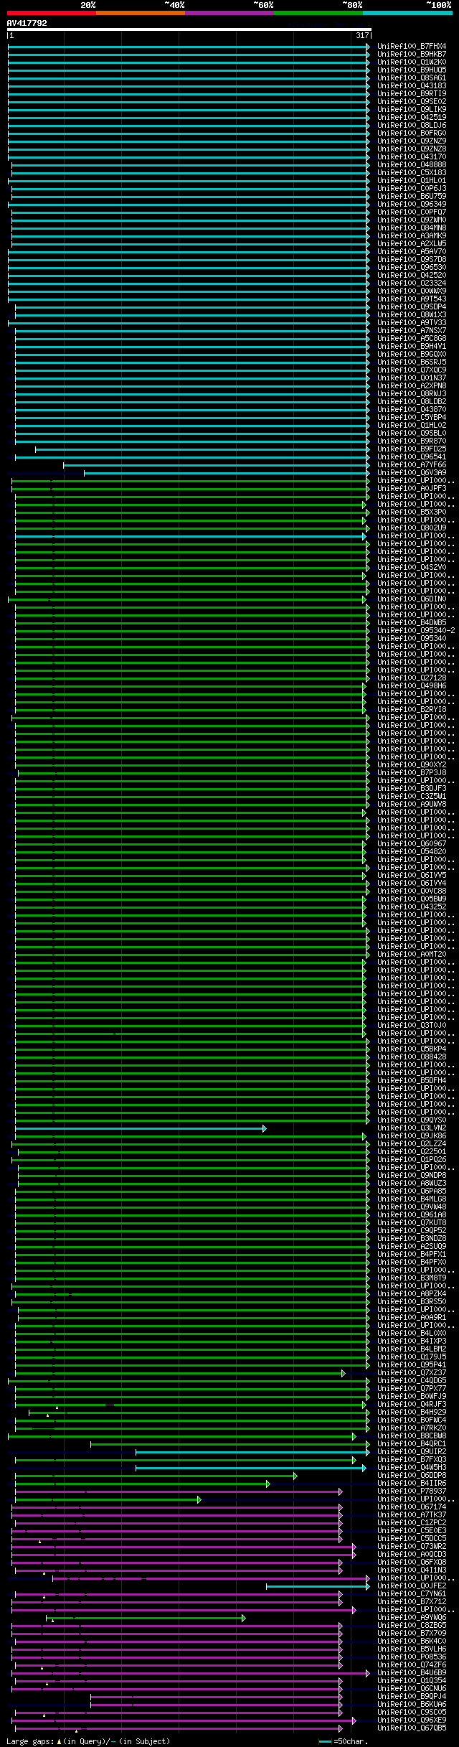Click the UniRef100_B4QRC1 label
The height and width of the screenshot is (1747, 459).
coord(412,1444)
